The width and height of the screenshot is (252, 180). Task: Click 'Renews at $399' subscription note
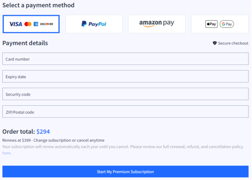coord(16,140)
